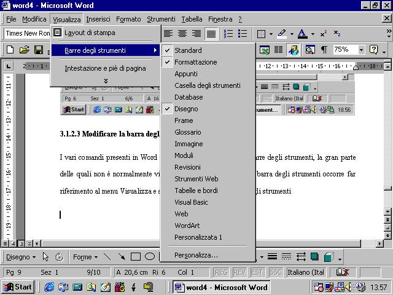Click the Columns icon
The height and width of the screenshot is (295, 393).
(x=278, y=50)
